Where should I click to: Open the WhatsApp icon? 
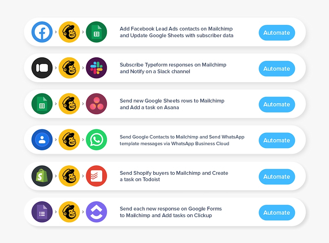click(x=96, y=140)
